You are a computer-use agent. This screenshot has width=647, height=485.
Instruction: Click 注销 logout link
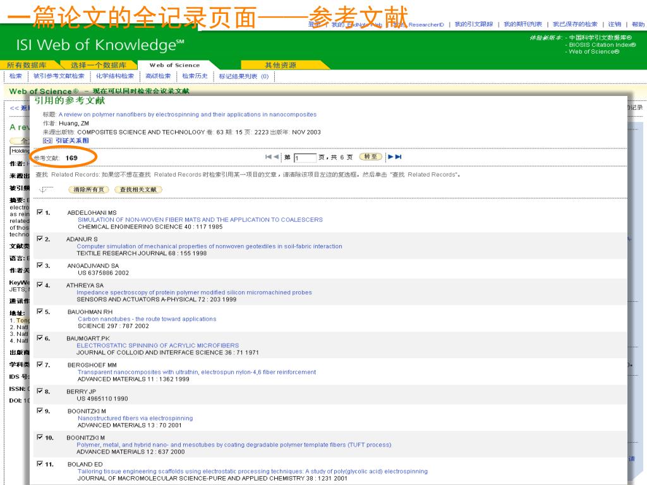[x=614, y=25]
